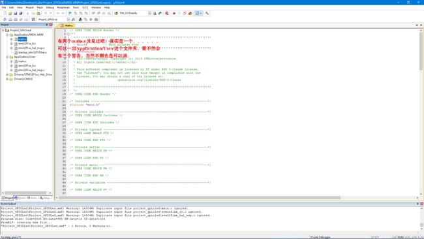Screen dimensions: 424x239
Task: Click the incremental find icon
Action: tap(160, 13)
